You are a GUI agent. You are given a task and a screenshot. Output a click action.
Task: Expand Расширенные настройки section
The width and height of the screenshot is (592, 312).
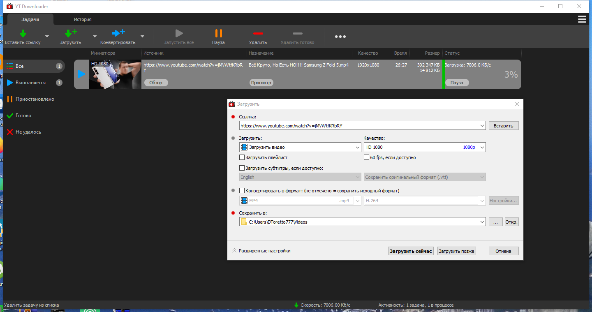261,251
